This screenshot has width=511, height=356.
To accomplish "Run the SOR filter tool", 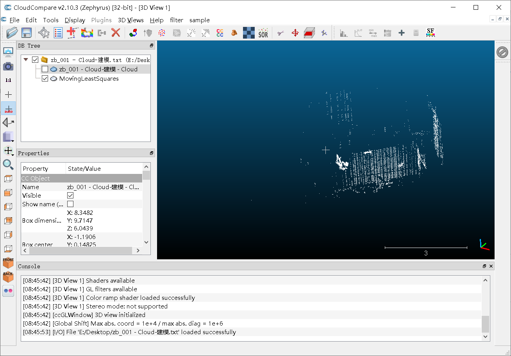I will (263, 33).
